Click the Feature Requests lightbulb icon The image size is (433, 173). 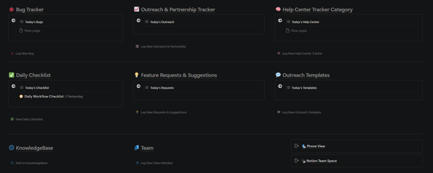(137, 75)
